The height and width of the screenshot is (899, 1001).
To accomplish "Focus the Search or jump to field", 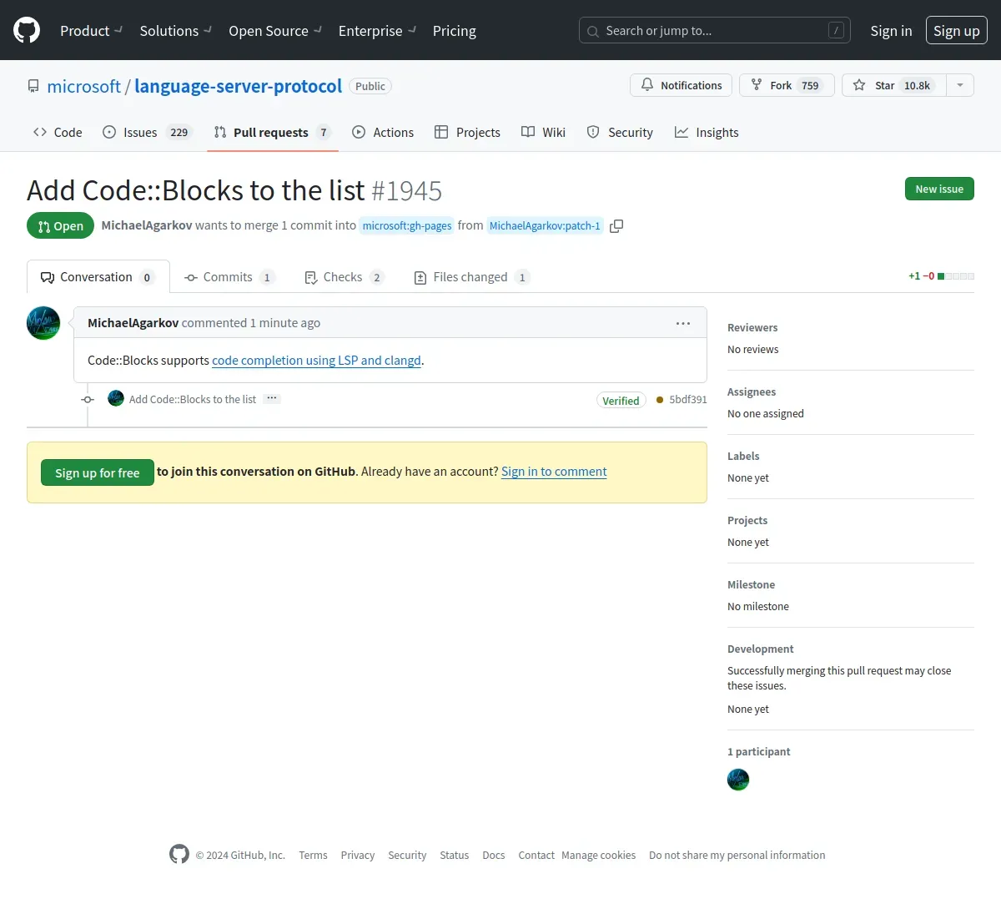I will [715, 31].
